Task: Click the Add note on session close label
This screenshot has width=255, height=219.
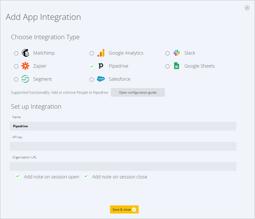Action: (x=120, y=177)
